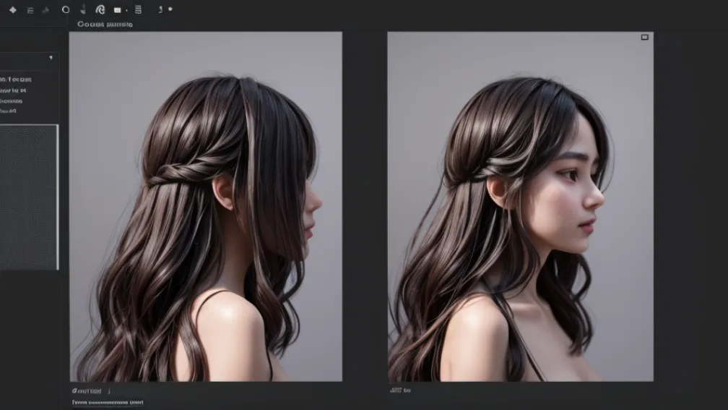Click the small square icon on right render
Screen dimensions: 728x410
tap(644, 37)
